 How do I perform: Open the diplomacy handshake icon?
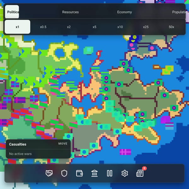click(49, 173)
